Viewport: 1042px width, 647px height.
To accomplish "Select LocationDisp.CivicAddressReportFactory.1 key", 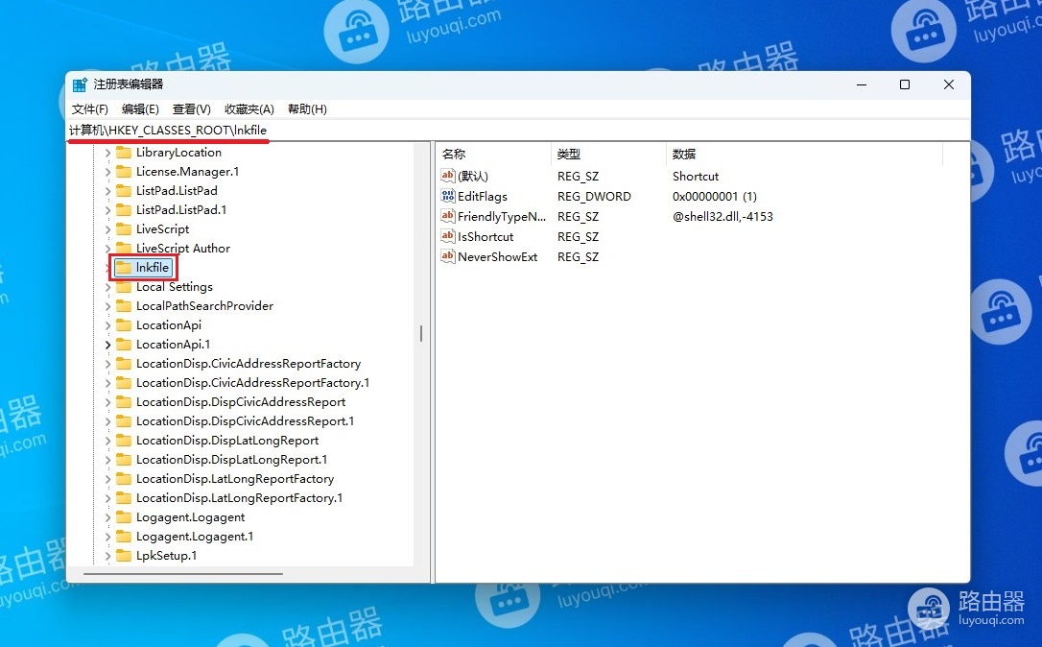I will point(252,383).
